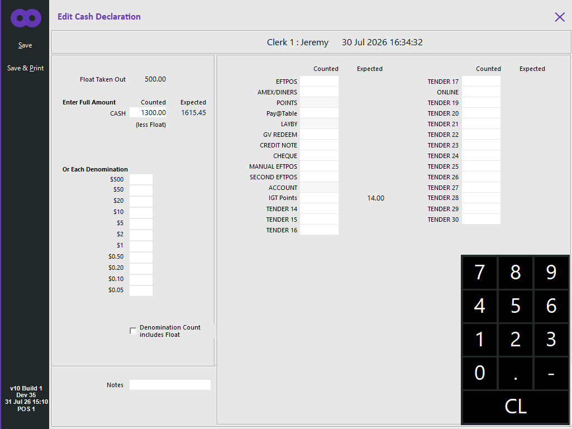The image size is (572, 429).
Task: Select the CREDIT NOTE counted field
Action: pyautogui.click(x=319, y=145)
